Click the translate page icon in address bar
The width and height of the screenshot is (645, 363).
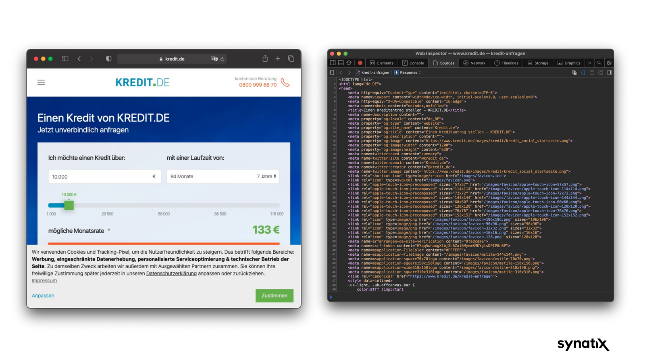point(214,58)
